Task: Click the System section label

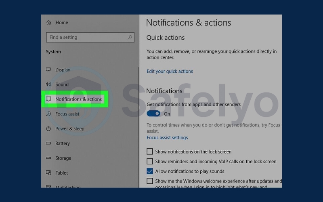Action: point(53,52)
